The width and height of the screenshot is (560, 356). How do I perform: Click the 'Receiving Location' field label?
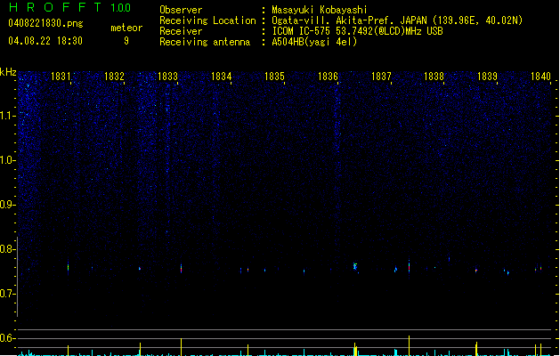tap(207, 20)
